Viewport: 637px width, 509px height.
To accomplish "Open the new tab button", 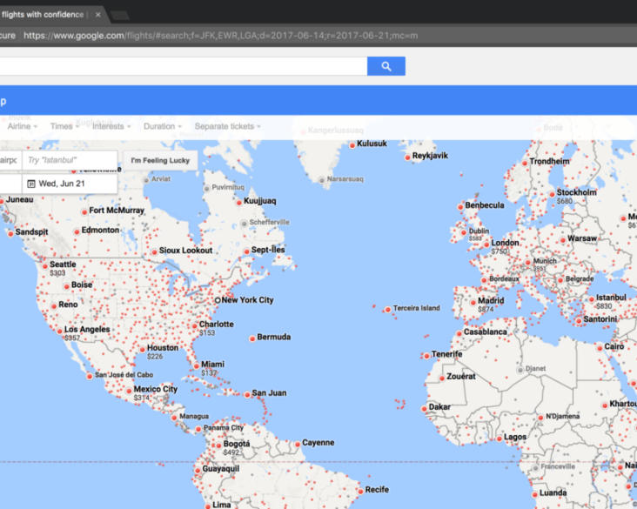I will (x=120, y=16).
